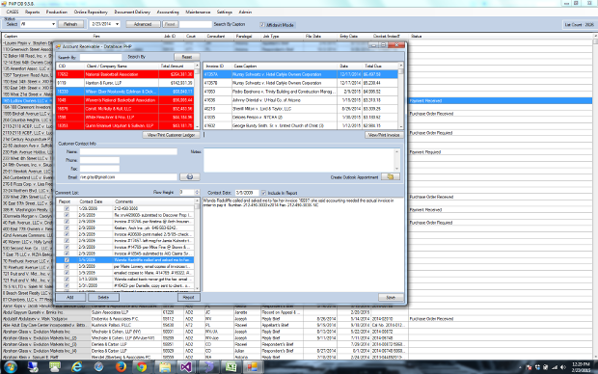Image resolution: width=598 pixels, height=374 pixels.
Task: Click View/Print Invoice button
Action: click(384, 135)
